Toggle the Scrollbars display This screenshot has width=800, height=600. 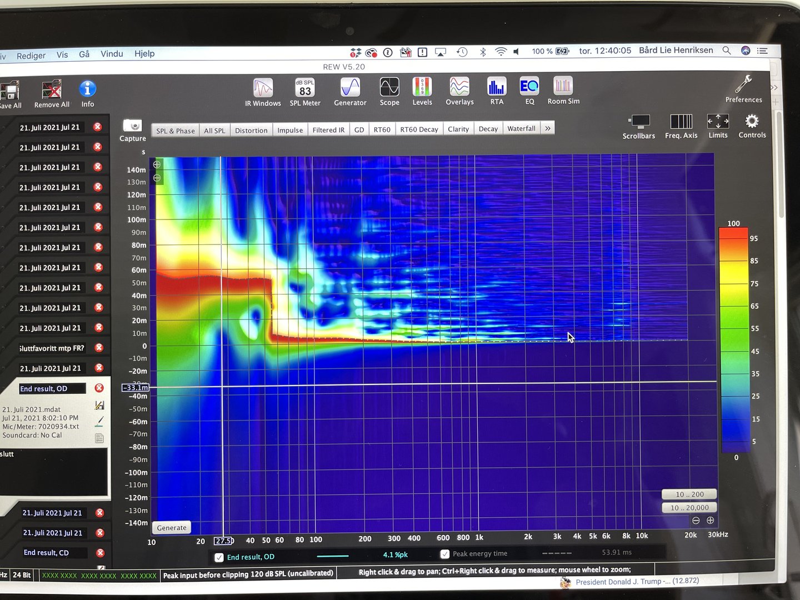[639, 122]
